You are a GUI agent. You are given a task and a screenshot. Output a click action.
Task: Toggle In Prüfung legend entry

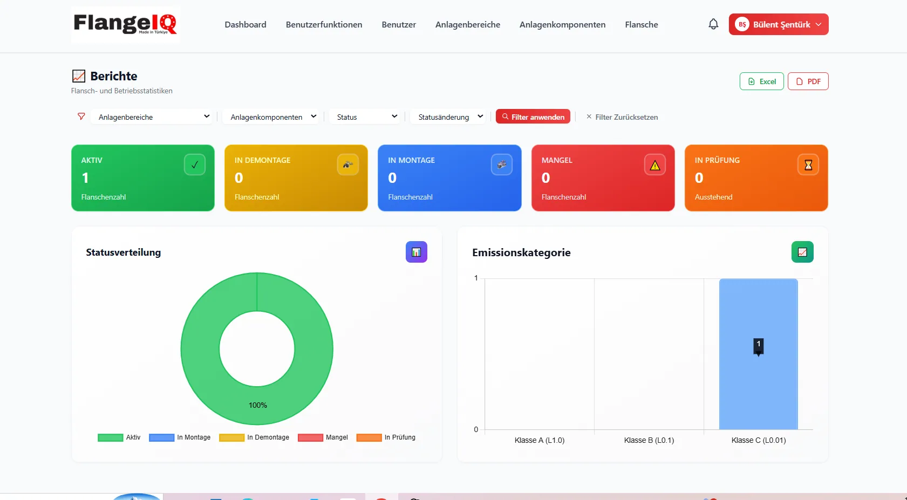click(386, 437)
